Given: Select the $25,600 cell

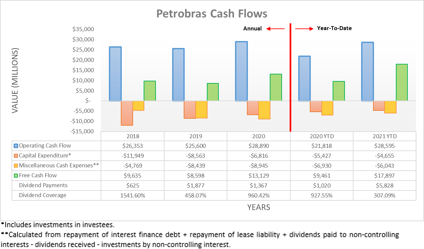Looking at the screenshot, I should [x=196, y=146].
